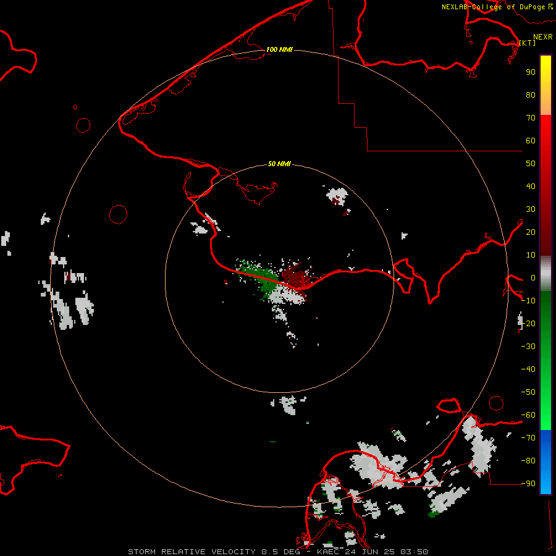
Task: Select the -20 value on the velocity scale
Action: pos(528,323)
